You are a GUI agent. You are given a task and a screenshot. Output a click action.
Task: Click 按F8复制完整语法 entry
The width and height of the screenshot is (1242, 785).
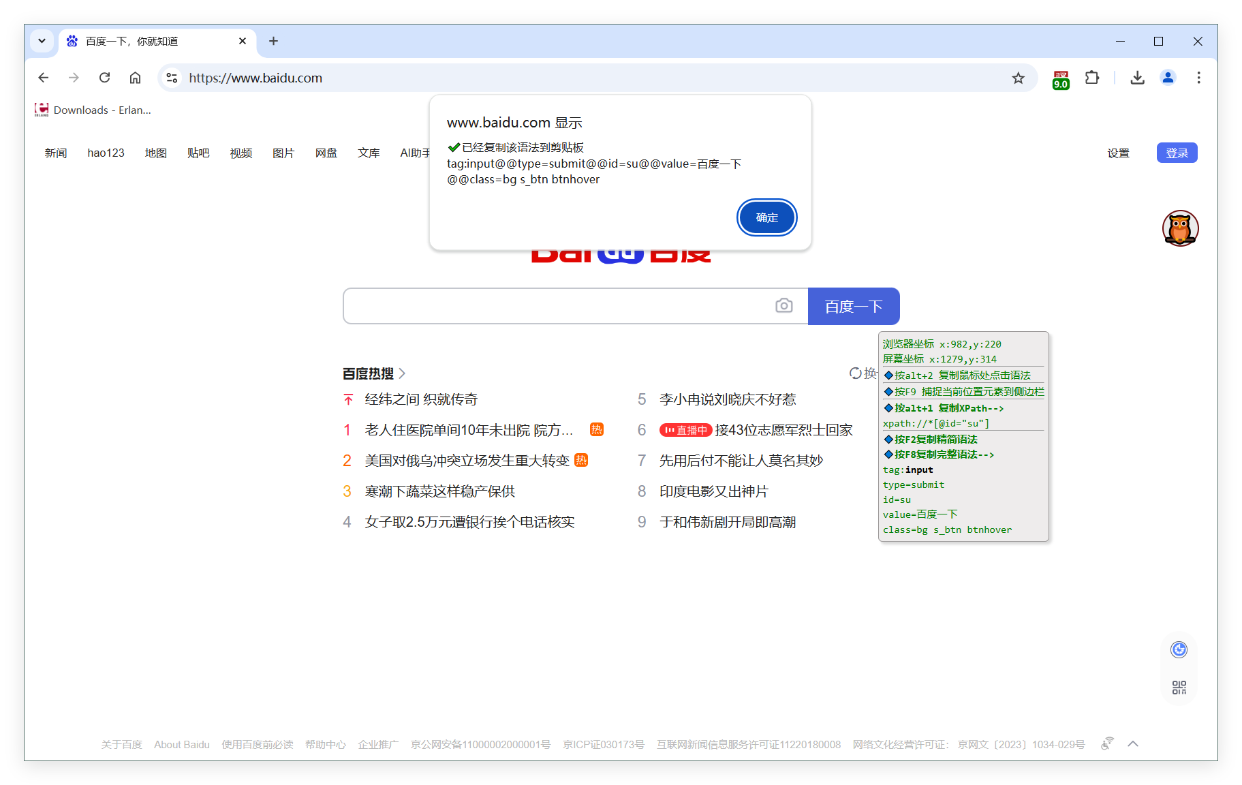[939, 454]
